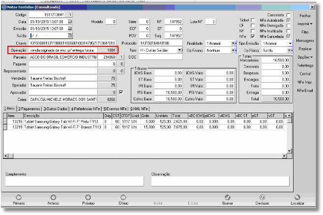Viewport: 323px width, 215px height.
Task: Click the items grid scroll-right arrow
Action: (285, 156)
